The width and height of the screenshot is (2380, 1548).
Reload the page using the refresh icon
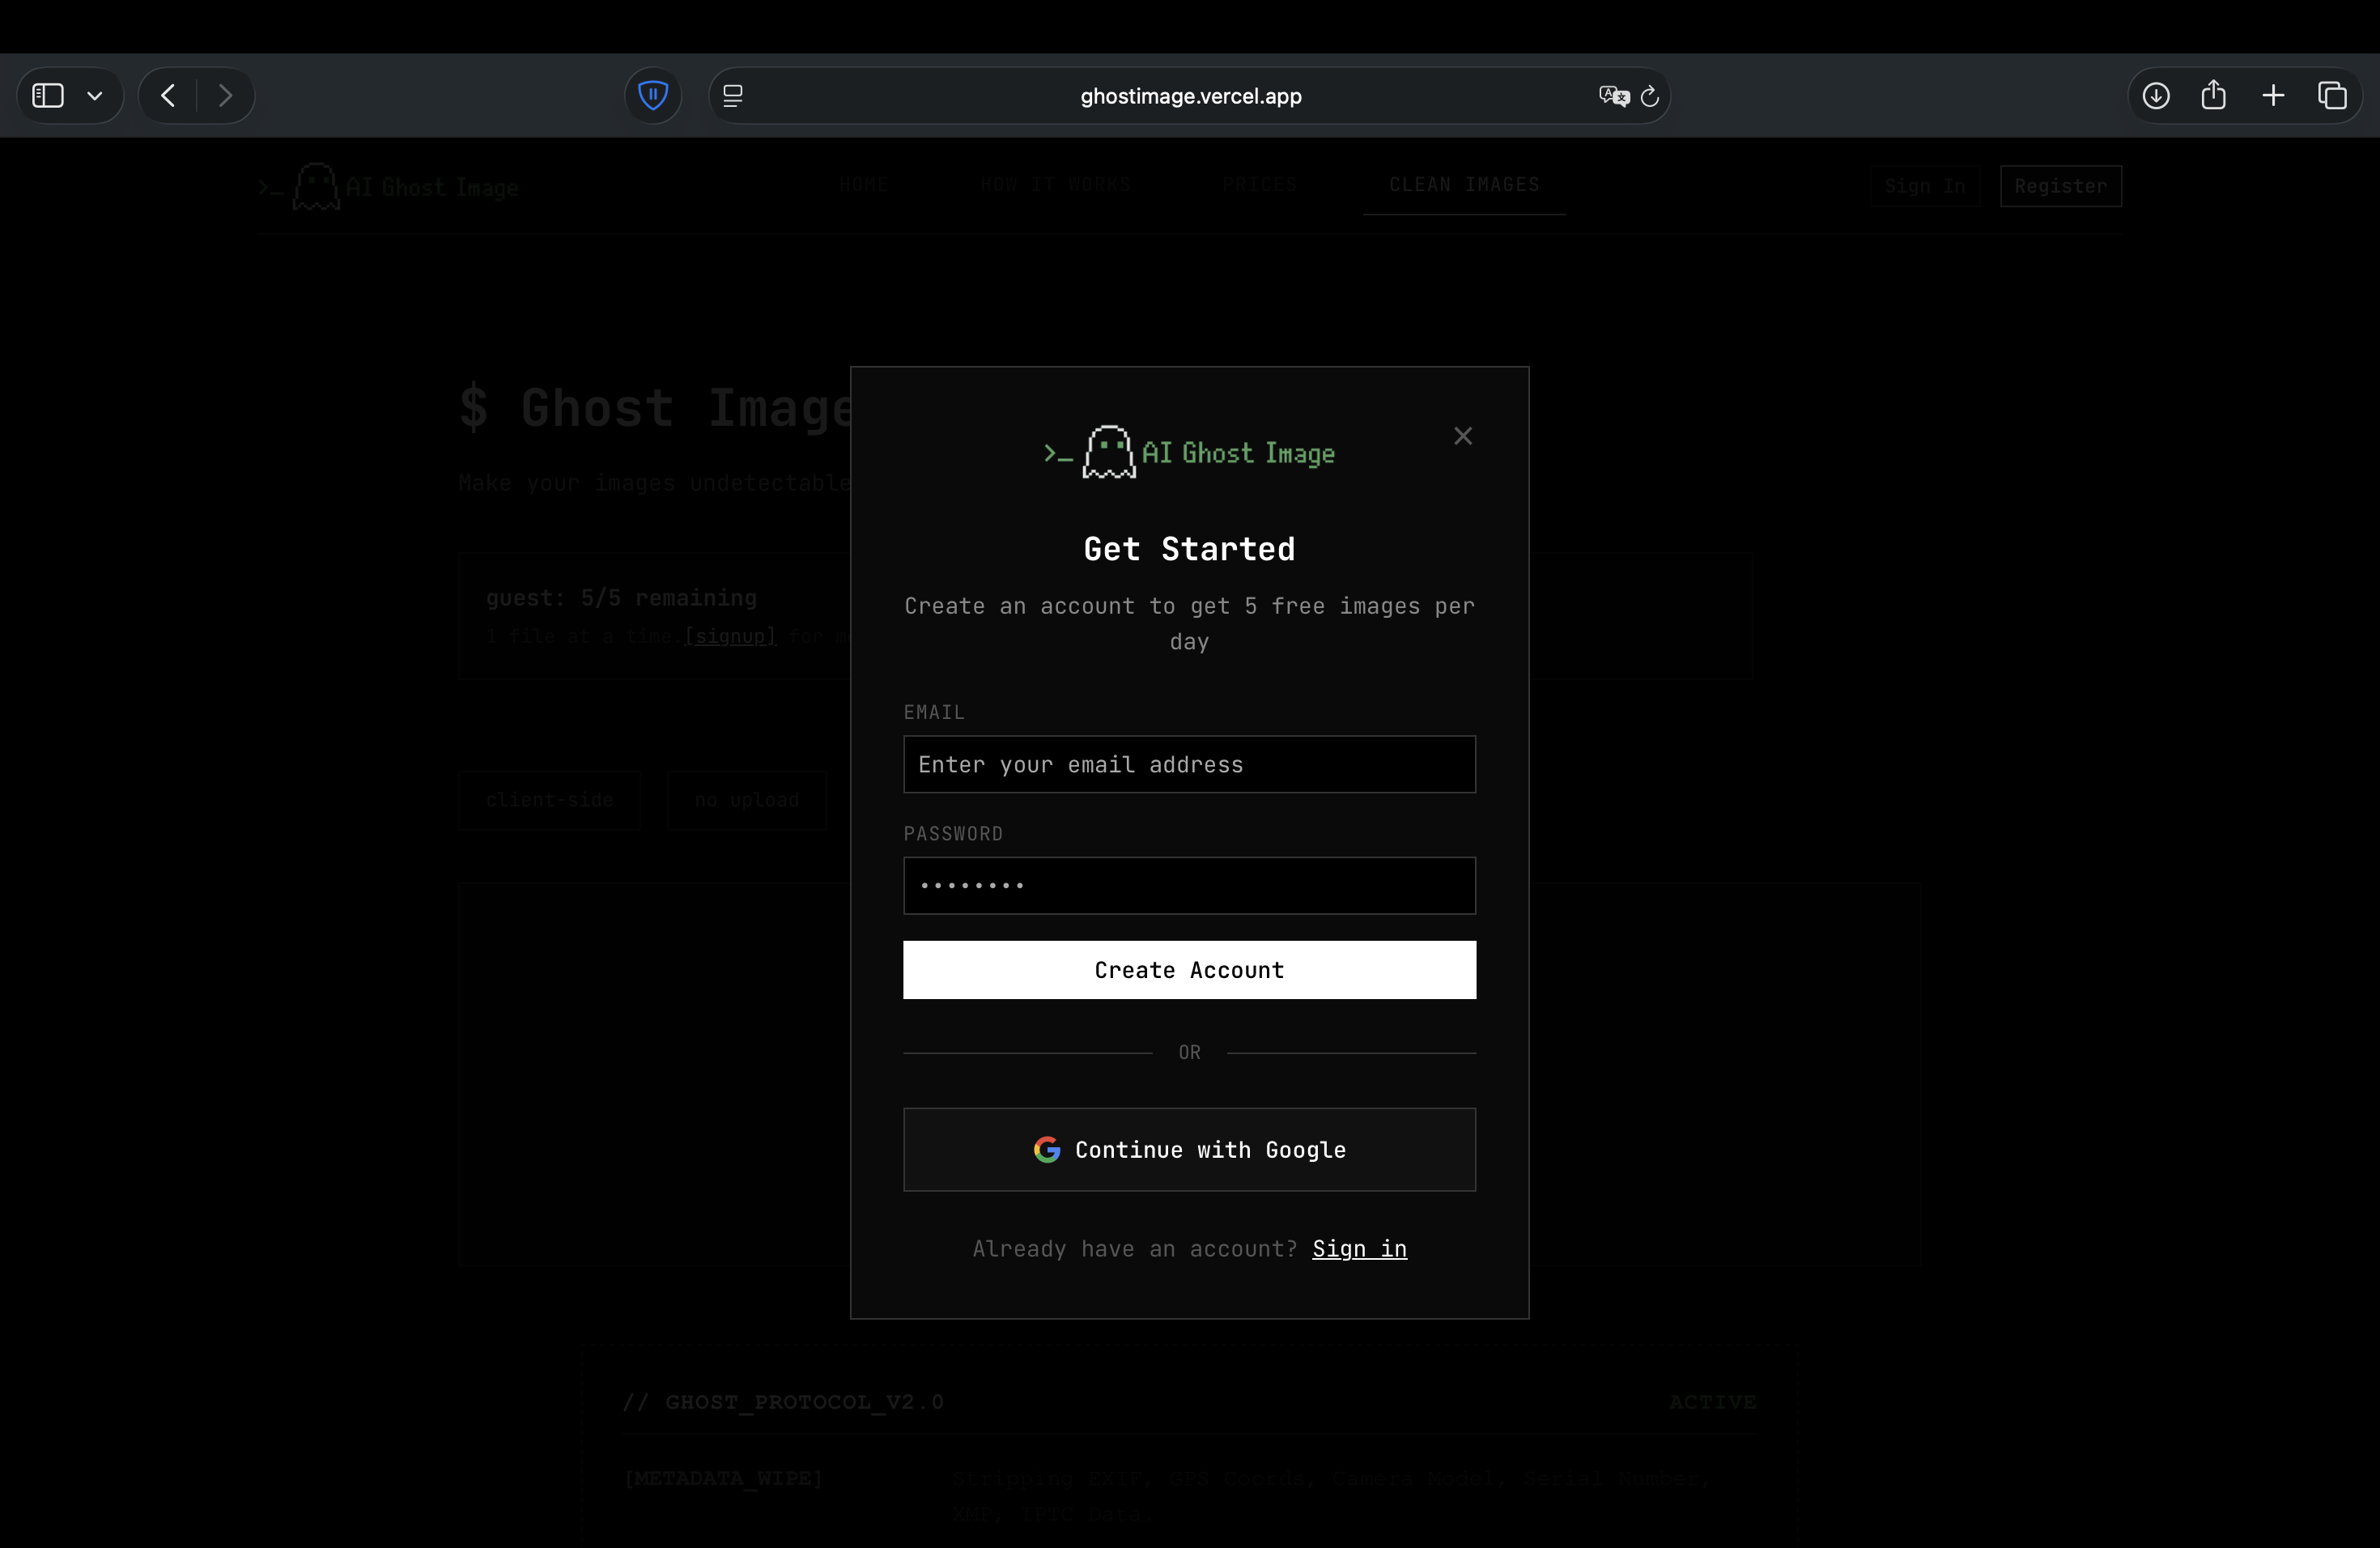tap(1649, 95)
